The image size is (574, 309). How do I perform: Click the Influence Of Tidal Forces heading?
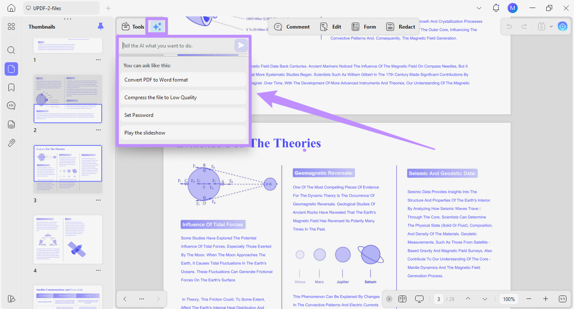click(213, 224)
